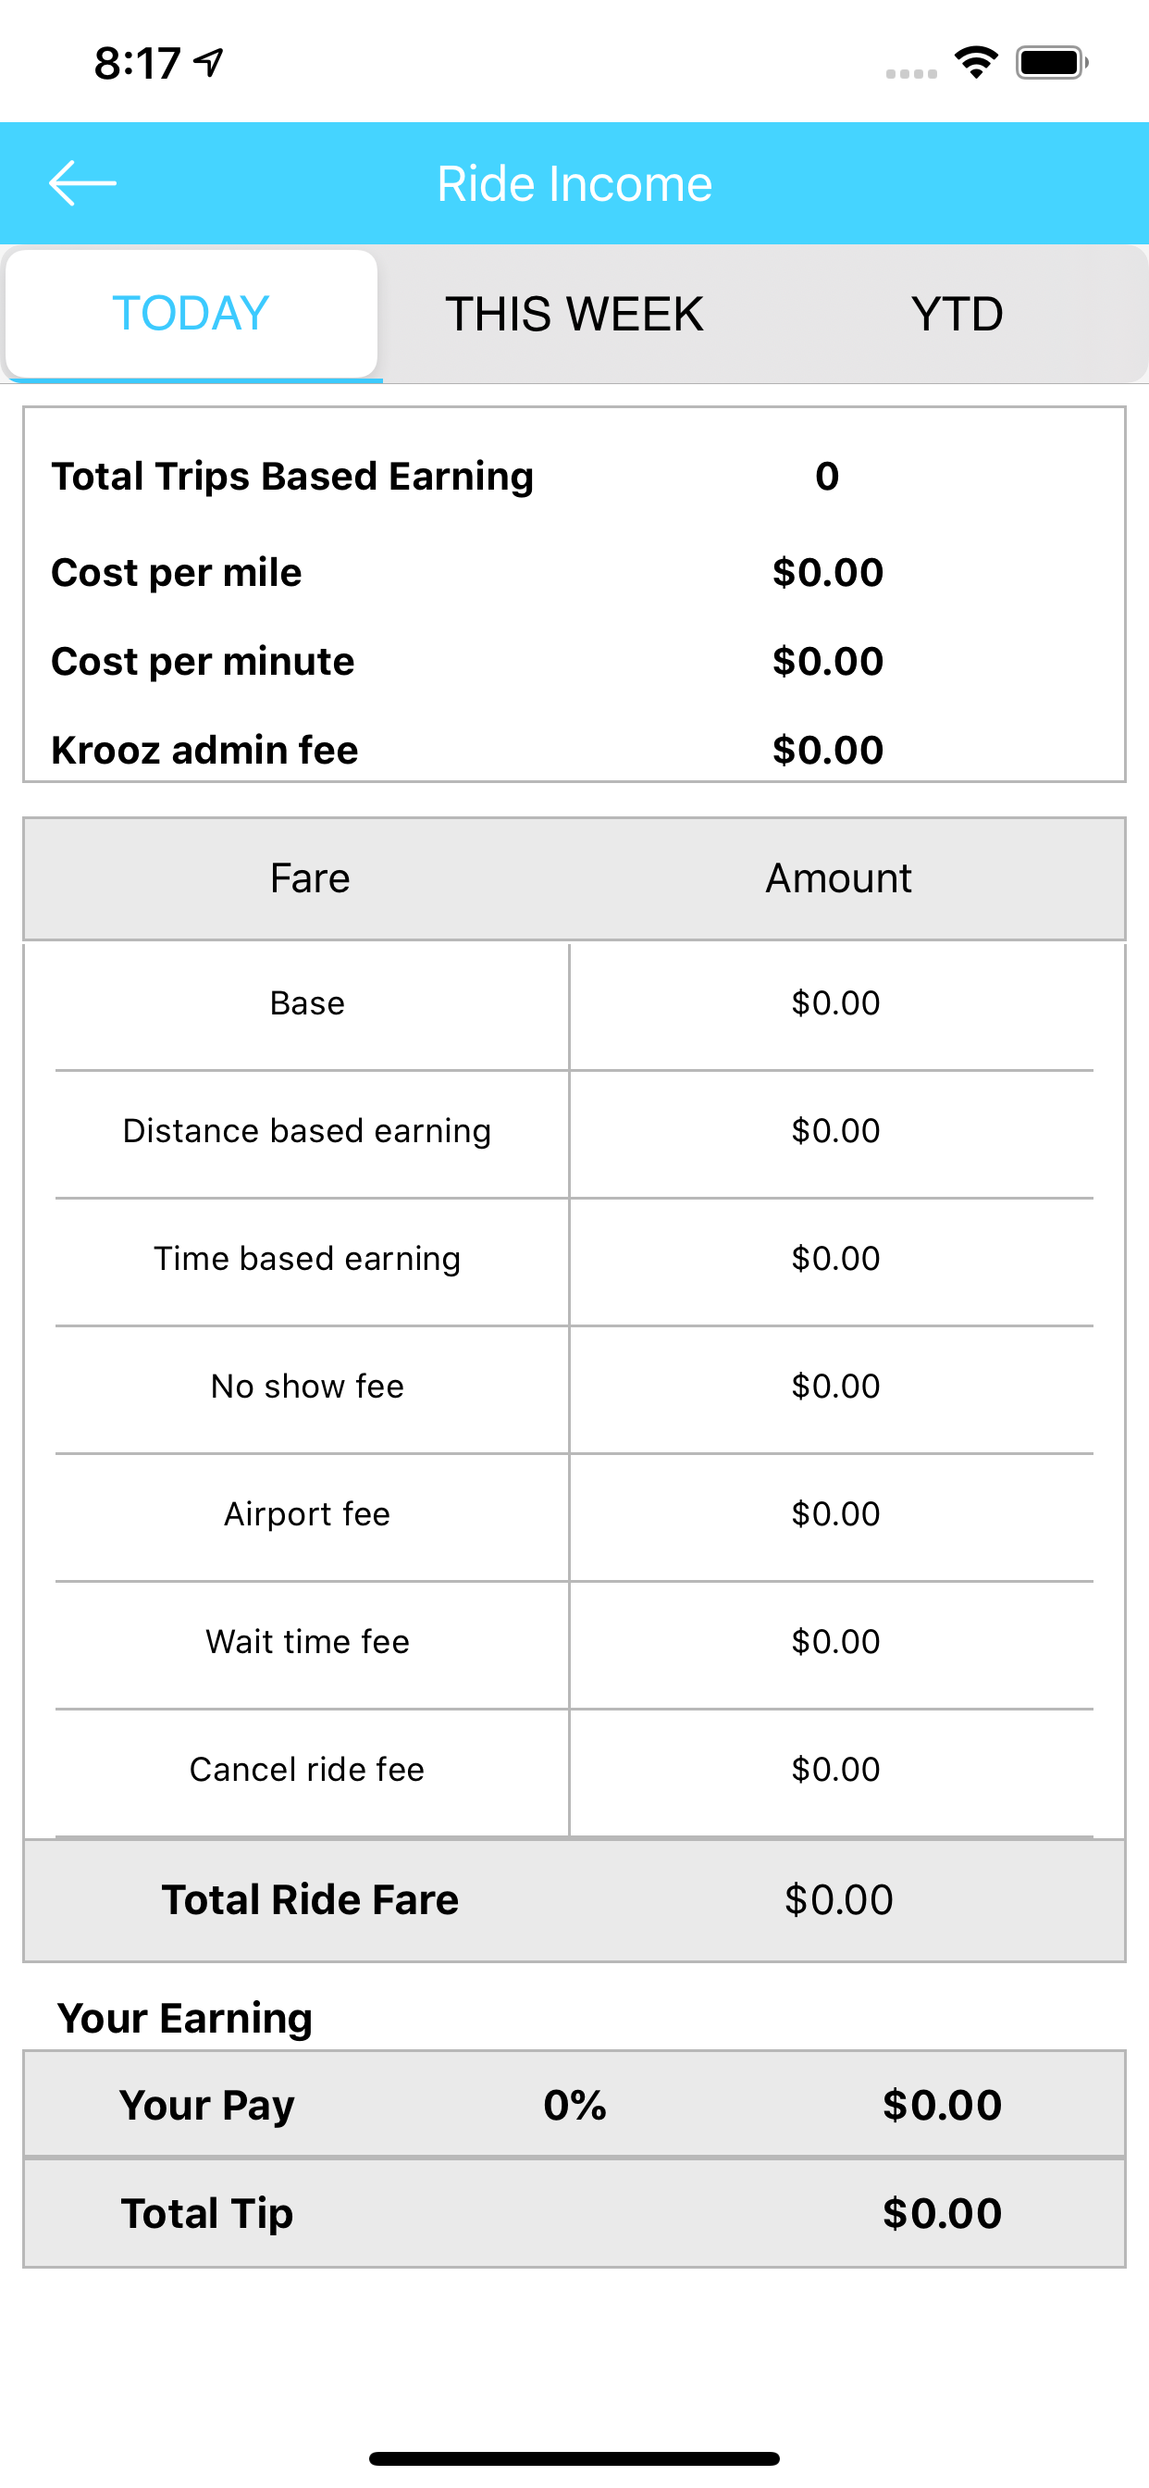Tap the battery indicator icon

tap(1052, 63)
